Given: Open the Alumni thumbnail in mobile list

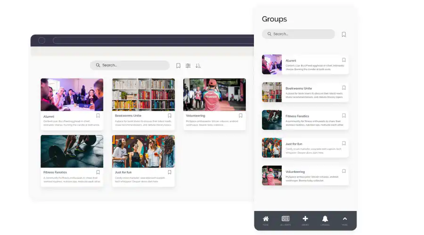Looking at the screenshot, I should pyautogui.click(x=272, y=64).
